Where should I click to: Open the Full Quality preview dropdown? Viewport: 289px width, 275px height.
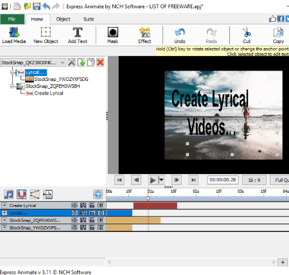click(279, 180)
